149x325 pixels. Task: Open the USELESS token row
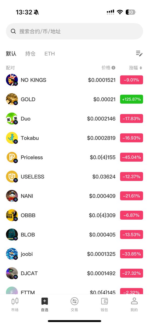point(74,177)
